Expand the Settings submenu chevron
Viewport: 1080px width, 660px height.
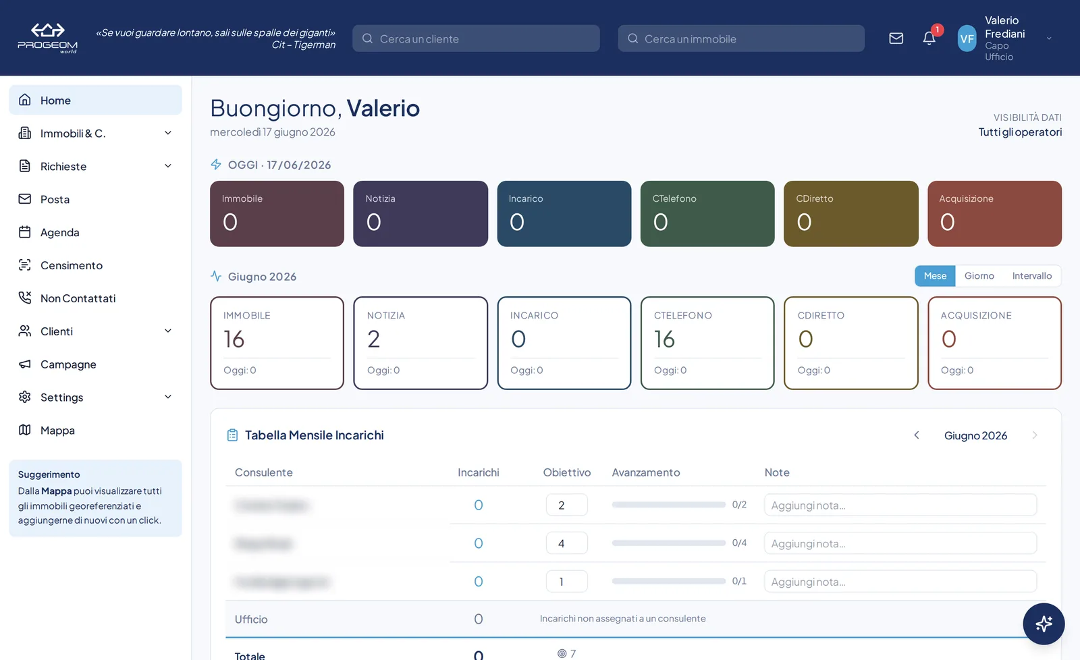168,397
